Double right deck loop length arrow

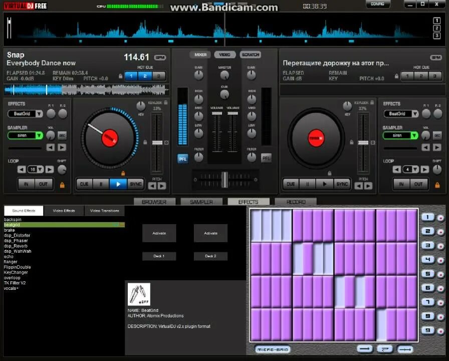click(x=424, y=169)
